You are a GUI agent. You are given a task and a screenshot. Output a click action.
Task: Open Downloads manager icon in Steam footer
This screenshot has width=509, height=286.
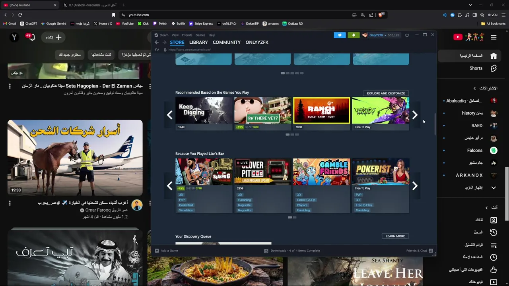point(266,251)
